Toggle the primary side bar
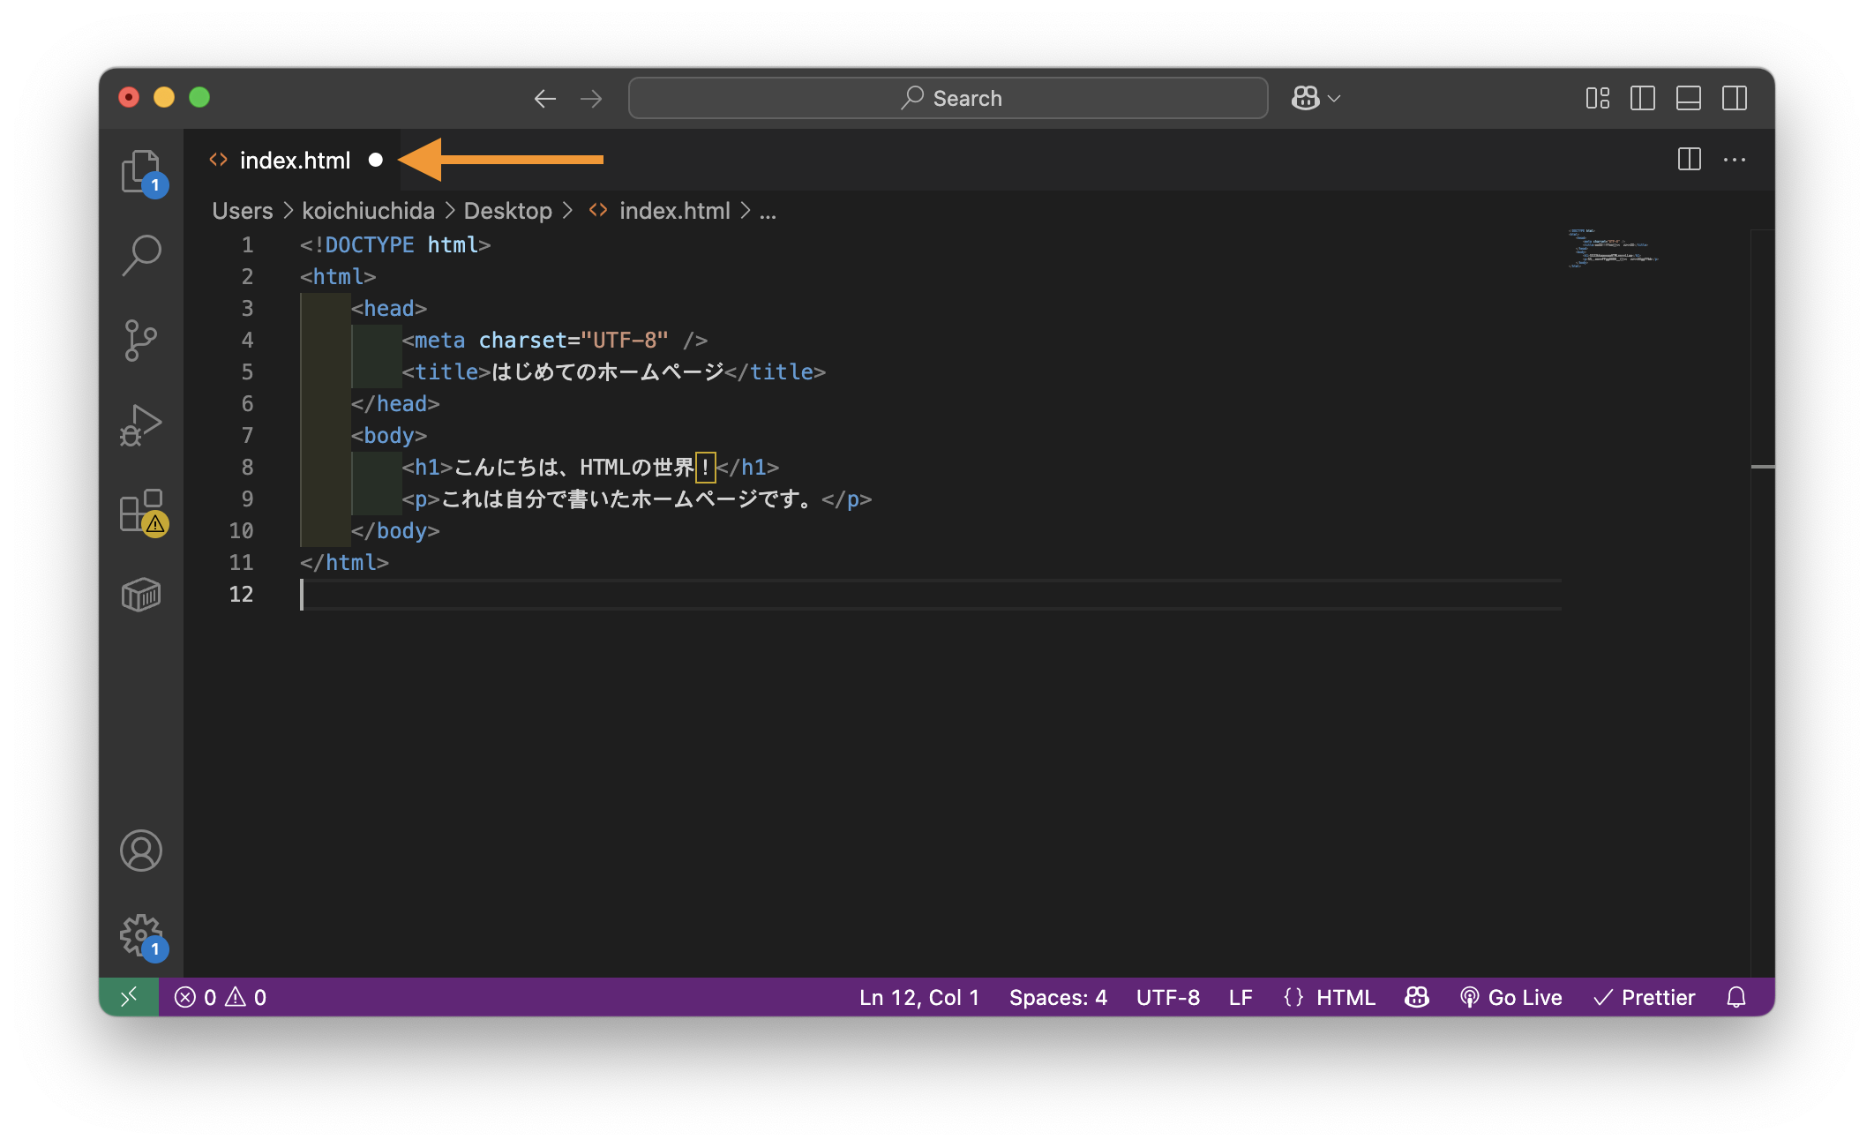 click(1643, 98)
